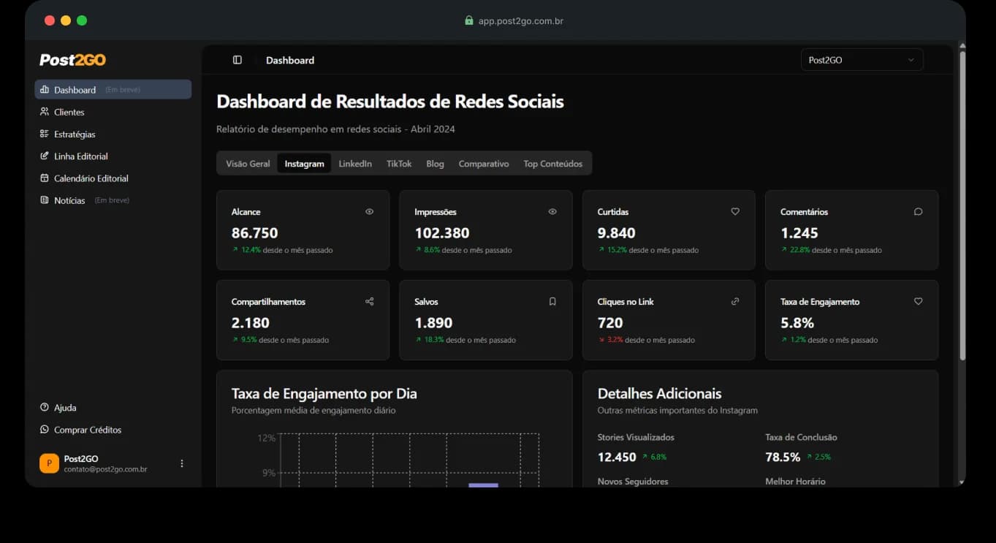
Task: Click the Taxa de Conclusão value 78.5%
Action: [x=783, y=457]
